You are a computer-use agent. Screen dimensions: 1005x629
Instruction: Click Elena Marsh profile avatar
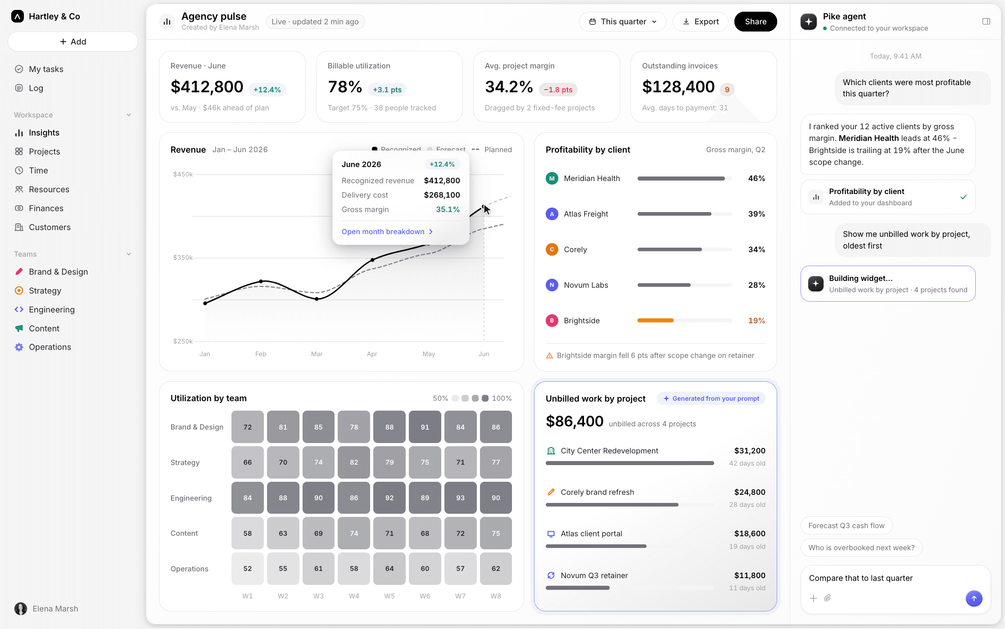21,609
